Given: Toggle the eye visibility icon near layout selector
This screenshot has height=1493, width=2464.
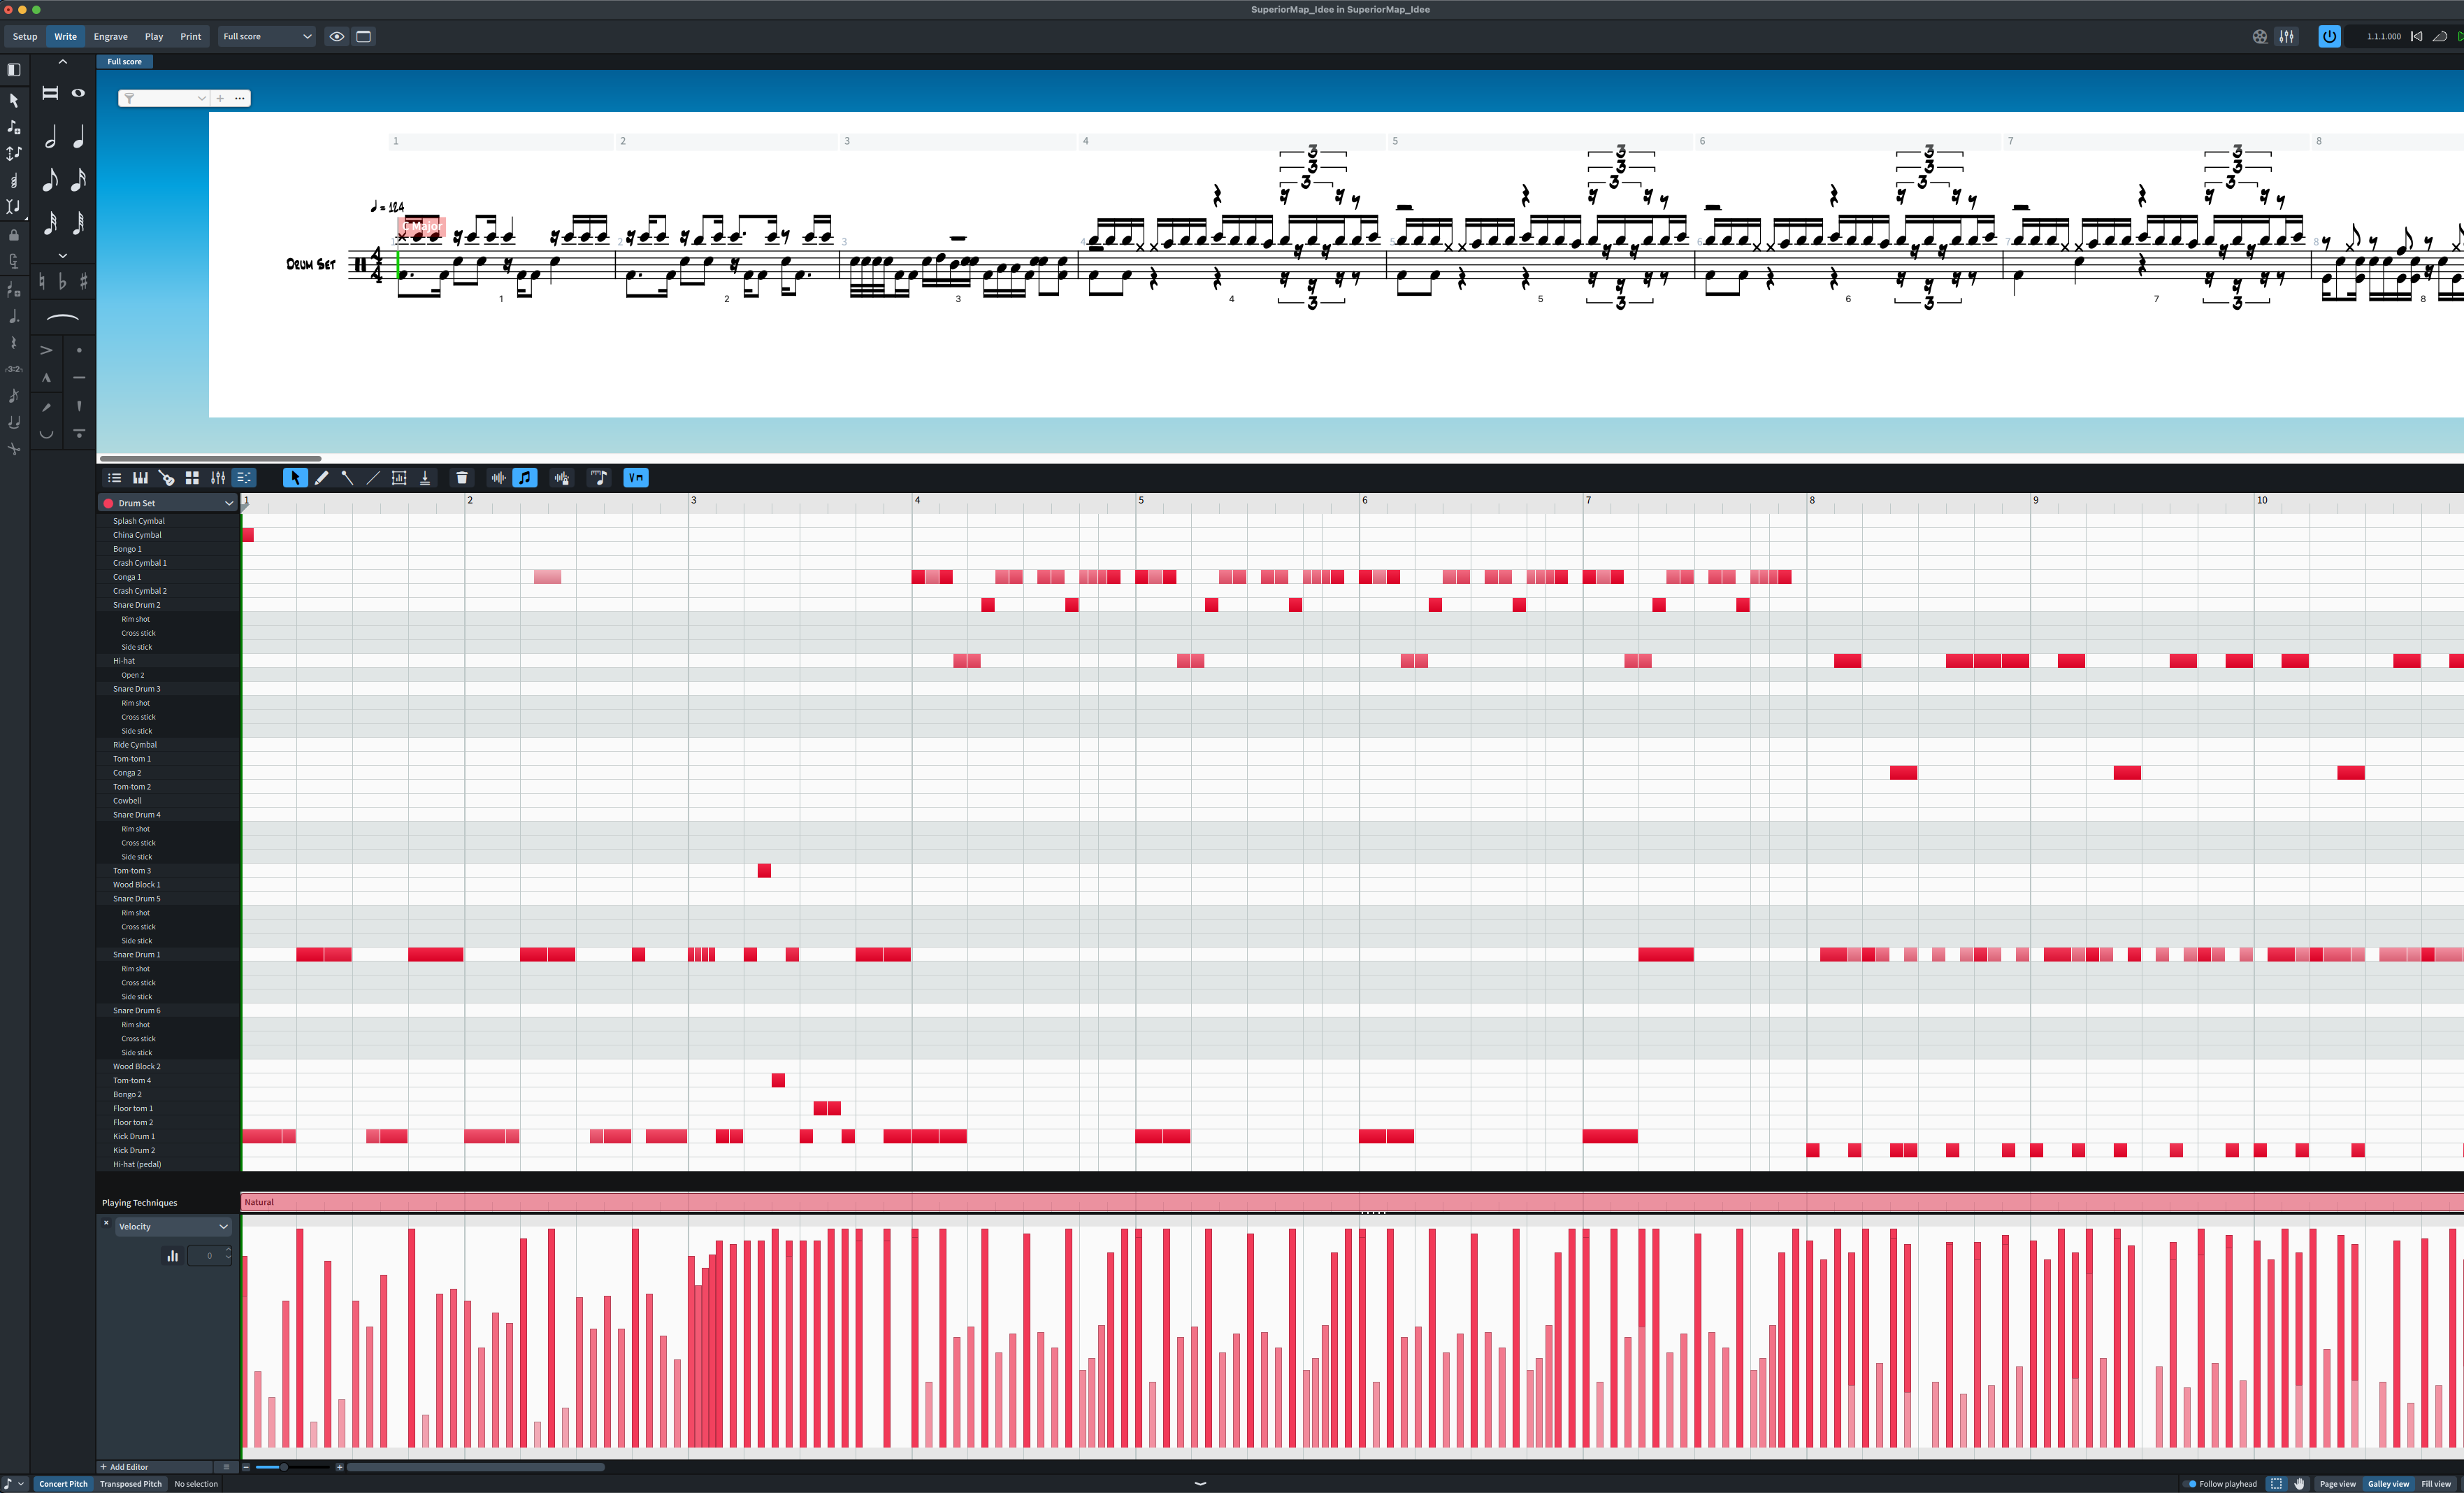Looking at the screenshot, I should pyautogui.click(x=337, y=37).
